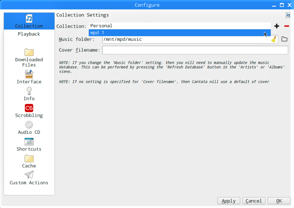
Task: Apply the configuration changes
Action: (229, 201)
